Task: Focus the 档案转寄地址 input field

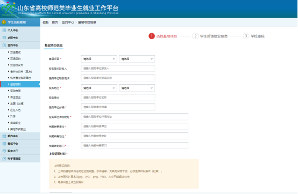Action: (134, 136)
